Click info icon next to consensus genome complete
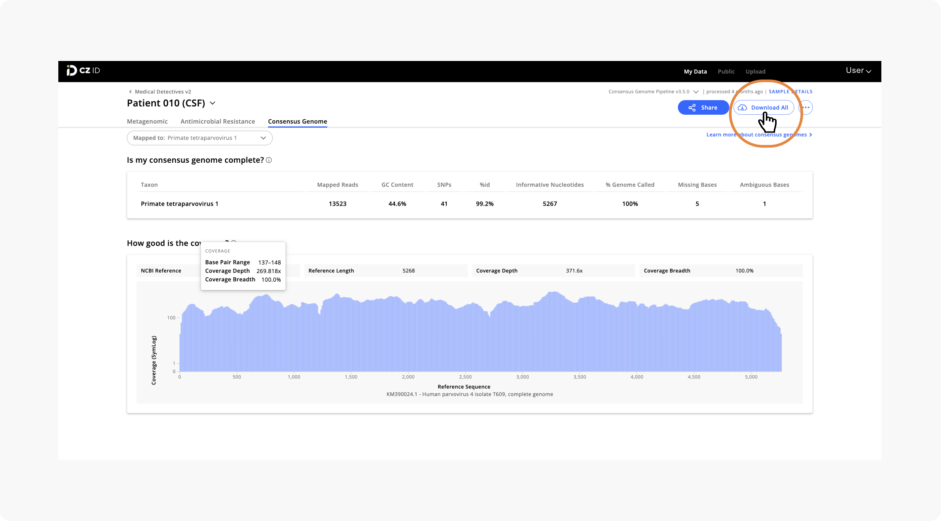Viewport: 941px width, 521px height. coord(268,160)
